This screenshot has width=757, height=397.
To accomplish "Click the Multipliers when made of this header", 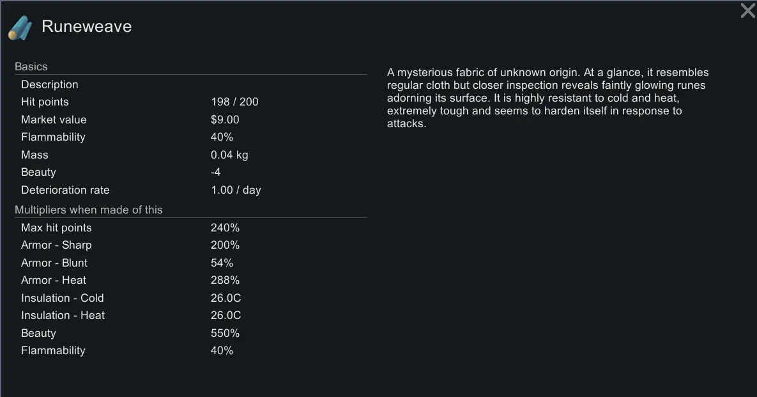I will (x=89, y=210).
